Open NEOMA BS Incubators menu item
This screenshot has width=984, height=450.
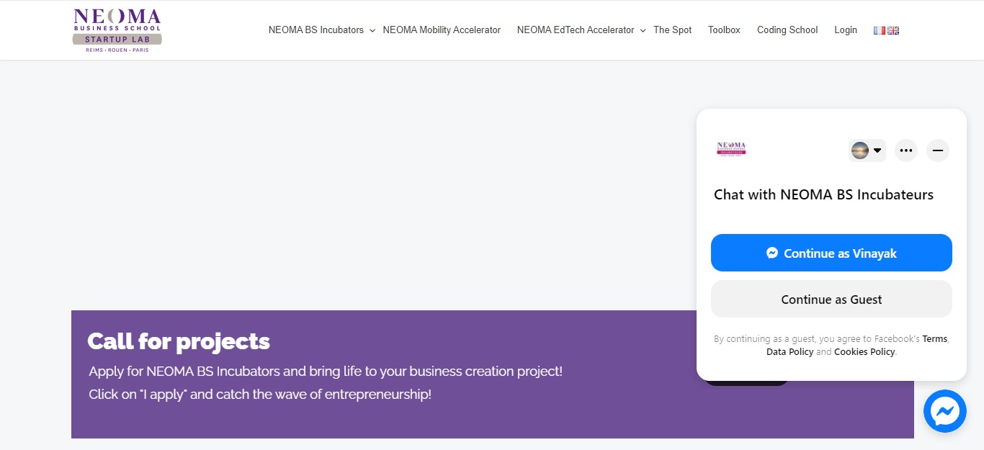(x=316, y=30)
